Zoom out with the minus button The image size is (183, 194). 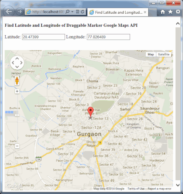pyautogui.click(x=17, y=146)
